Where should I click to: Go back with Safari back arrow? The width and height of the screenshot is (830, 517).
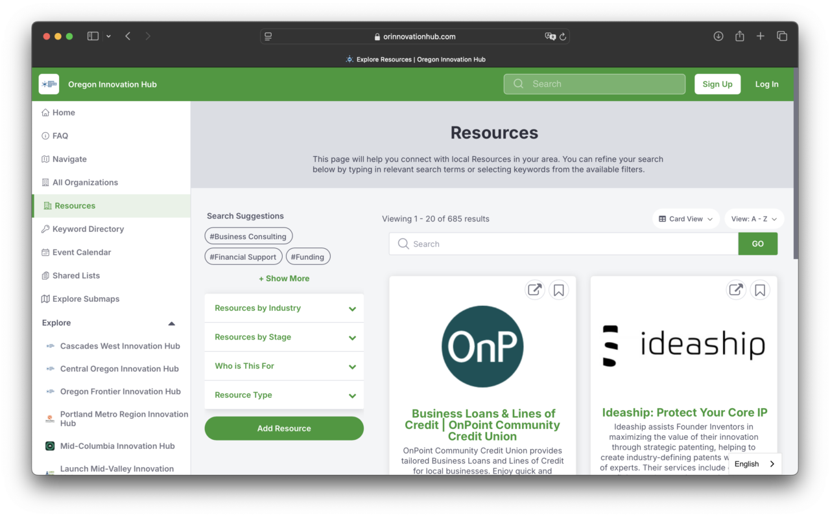[x=128, y=36]
